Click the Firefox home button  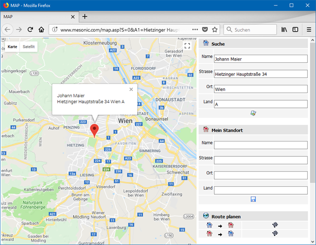click(x=41, y=30)
